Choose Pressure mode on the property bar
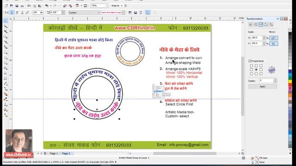 click(x=28, y=12)
